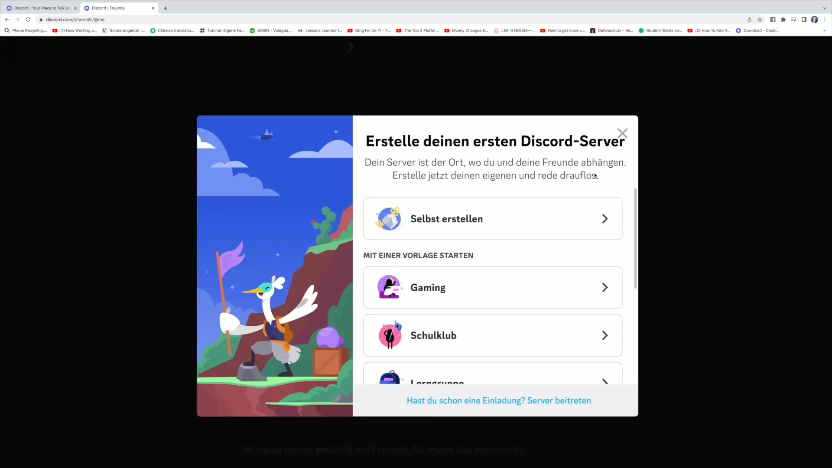Image resolution: width=832 pixels, height=468 pixels.
Task: Click the Schulklub template icon
Action: (x=389, y=335)
